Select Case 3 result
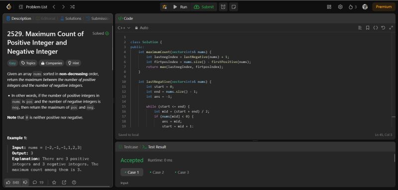 (182, 172)
